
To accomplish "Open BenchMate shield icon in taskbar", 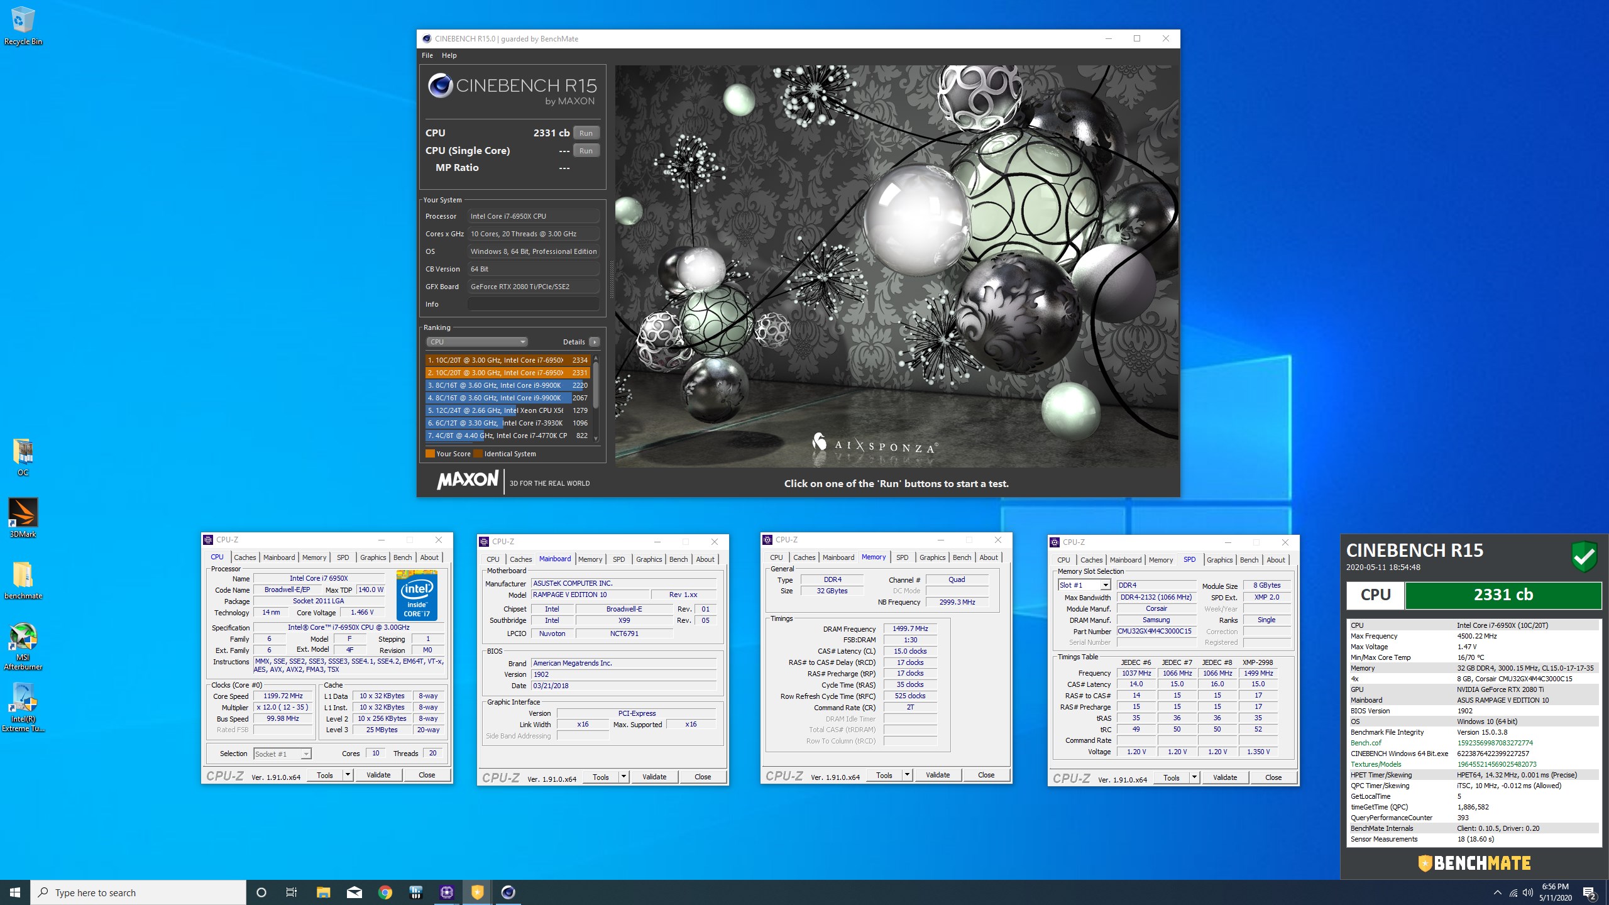I will pos(478,892).
